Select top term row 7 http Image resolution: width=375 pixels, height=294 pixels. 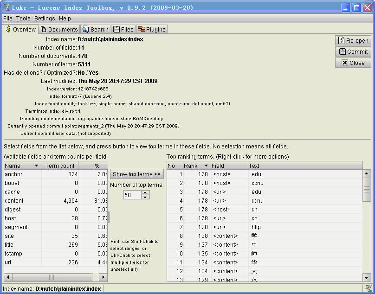point(265,227)
